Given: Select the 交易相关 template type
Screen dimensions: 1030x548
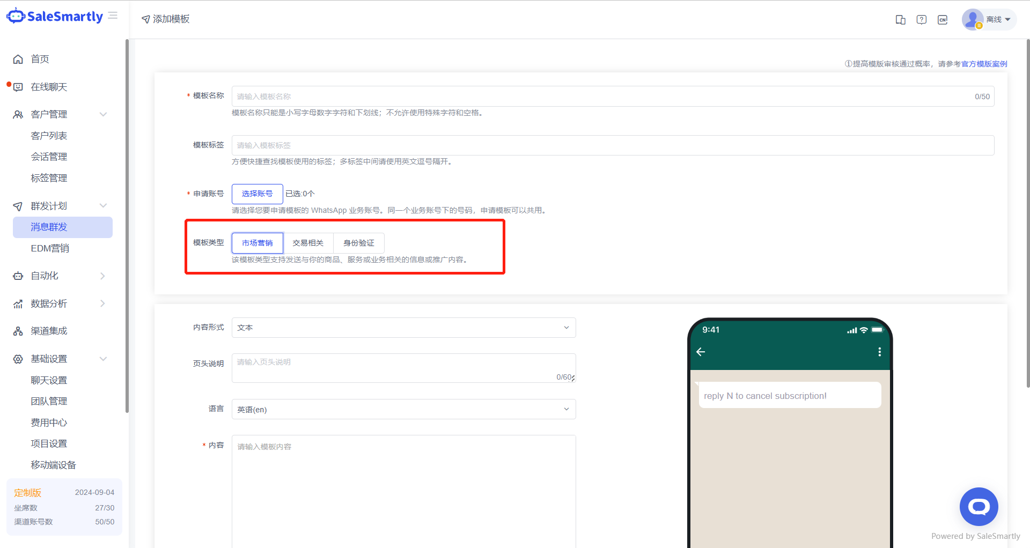Looking at the screenshot, I should click(308, 243).
